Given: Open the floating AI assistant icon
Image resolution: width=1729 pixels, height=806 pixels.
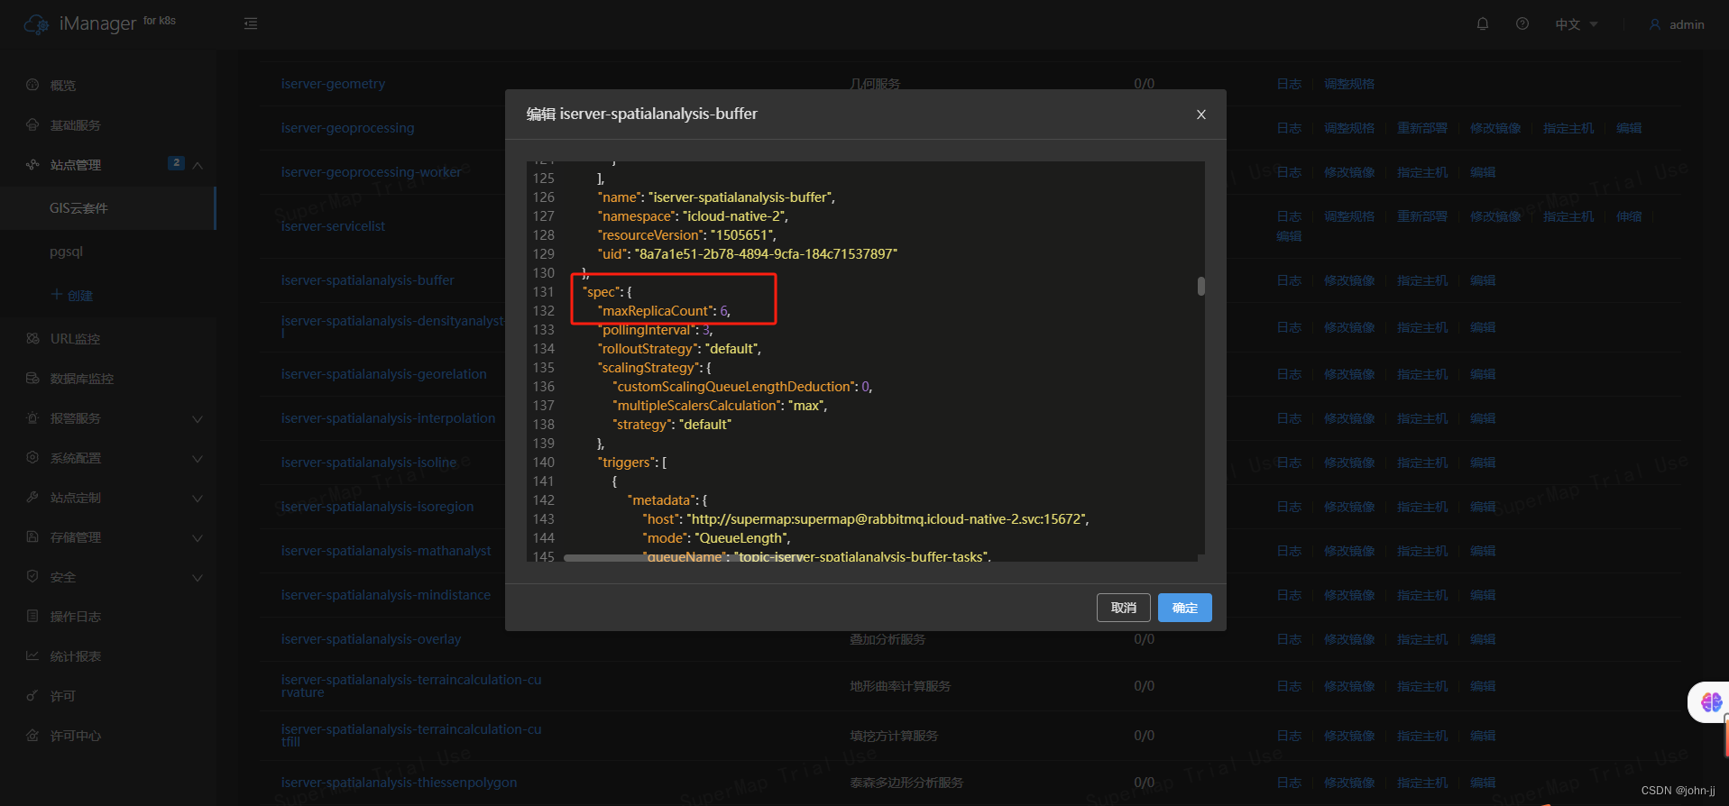Looking at the screenshot, I should (1711, 701).
